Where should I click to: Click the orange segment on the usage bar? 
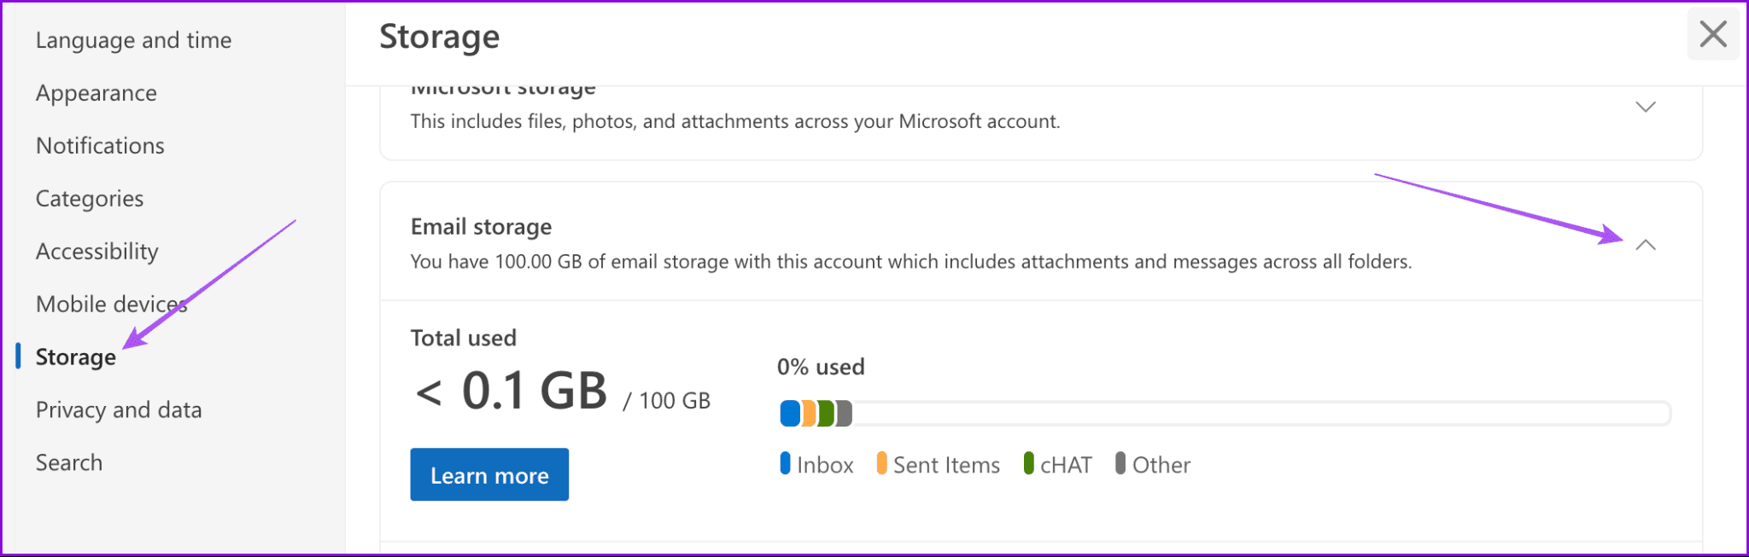808,412
